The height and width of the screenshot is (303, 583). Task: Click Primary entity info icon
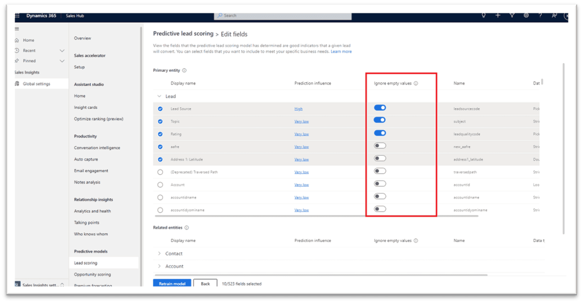click(x=184, y=71)
